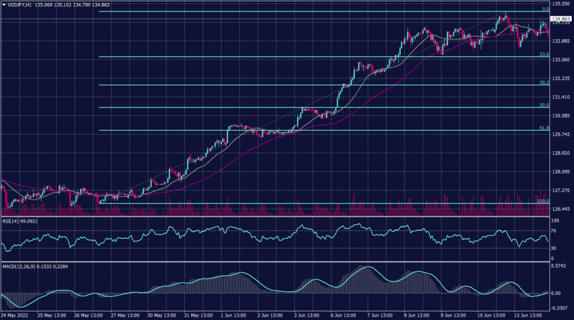Image resolution: width=574 pixels, height=320 pixels.
Task: Click the 100.0 Fibonacci level label
Action: pyautogui.click(x=543, y=201)
